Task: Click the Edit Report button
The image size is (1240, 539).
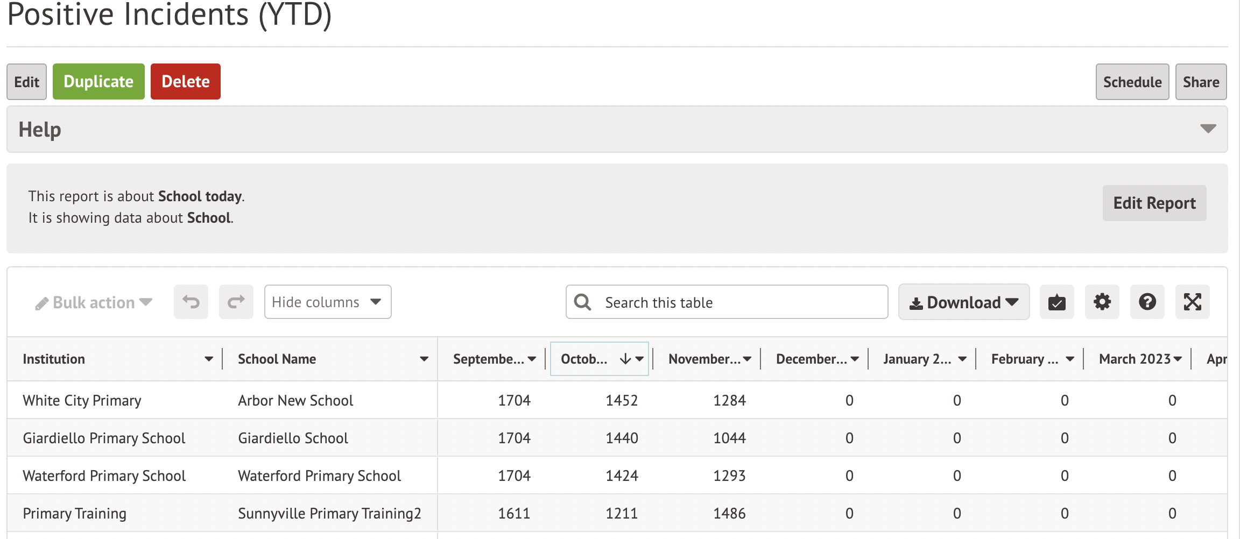Action: (1154, 203)
